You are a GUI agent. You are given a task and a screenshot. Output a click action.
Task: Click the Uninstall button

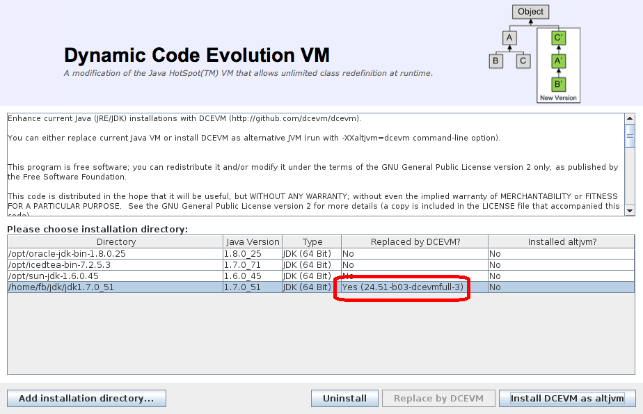tap(344, 398)
